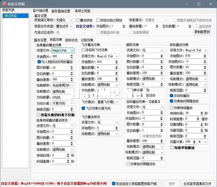Open 目标播放效果 资源文件 Magic2.Pak dropdown
217x187 pixels.
pos(196,50)
